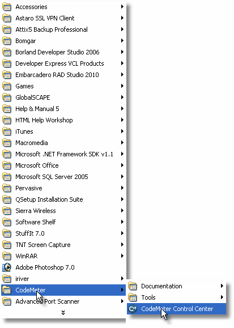Select the Astaro SSL VPN Client entry

[x=63, y=18]
